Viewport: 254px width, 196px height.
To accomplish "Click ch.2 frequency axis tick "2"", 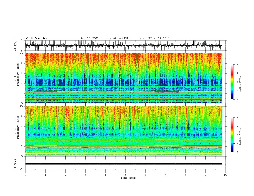I will 22,146.
